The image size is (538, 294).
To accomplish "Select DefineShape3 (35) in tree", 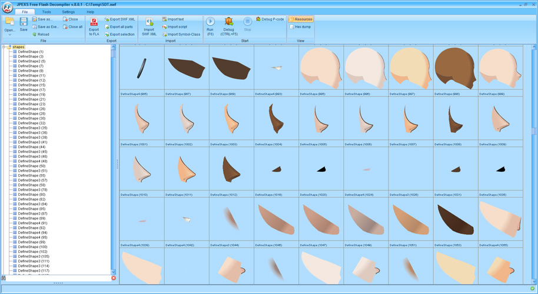I will [x=32, y=128].
